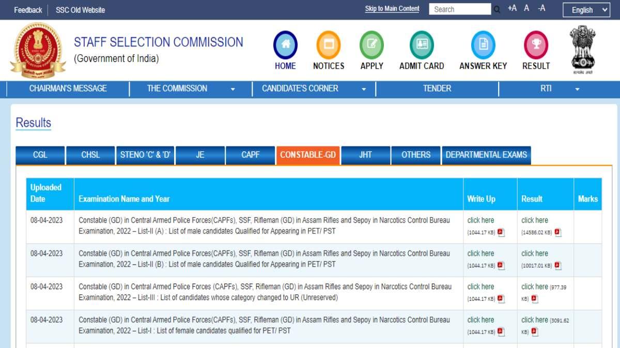Increase font size using the +A control
Image resolution: width=620 pixels, height=348 pixels.
coord(512,8)
